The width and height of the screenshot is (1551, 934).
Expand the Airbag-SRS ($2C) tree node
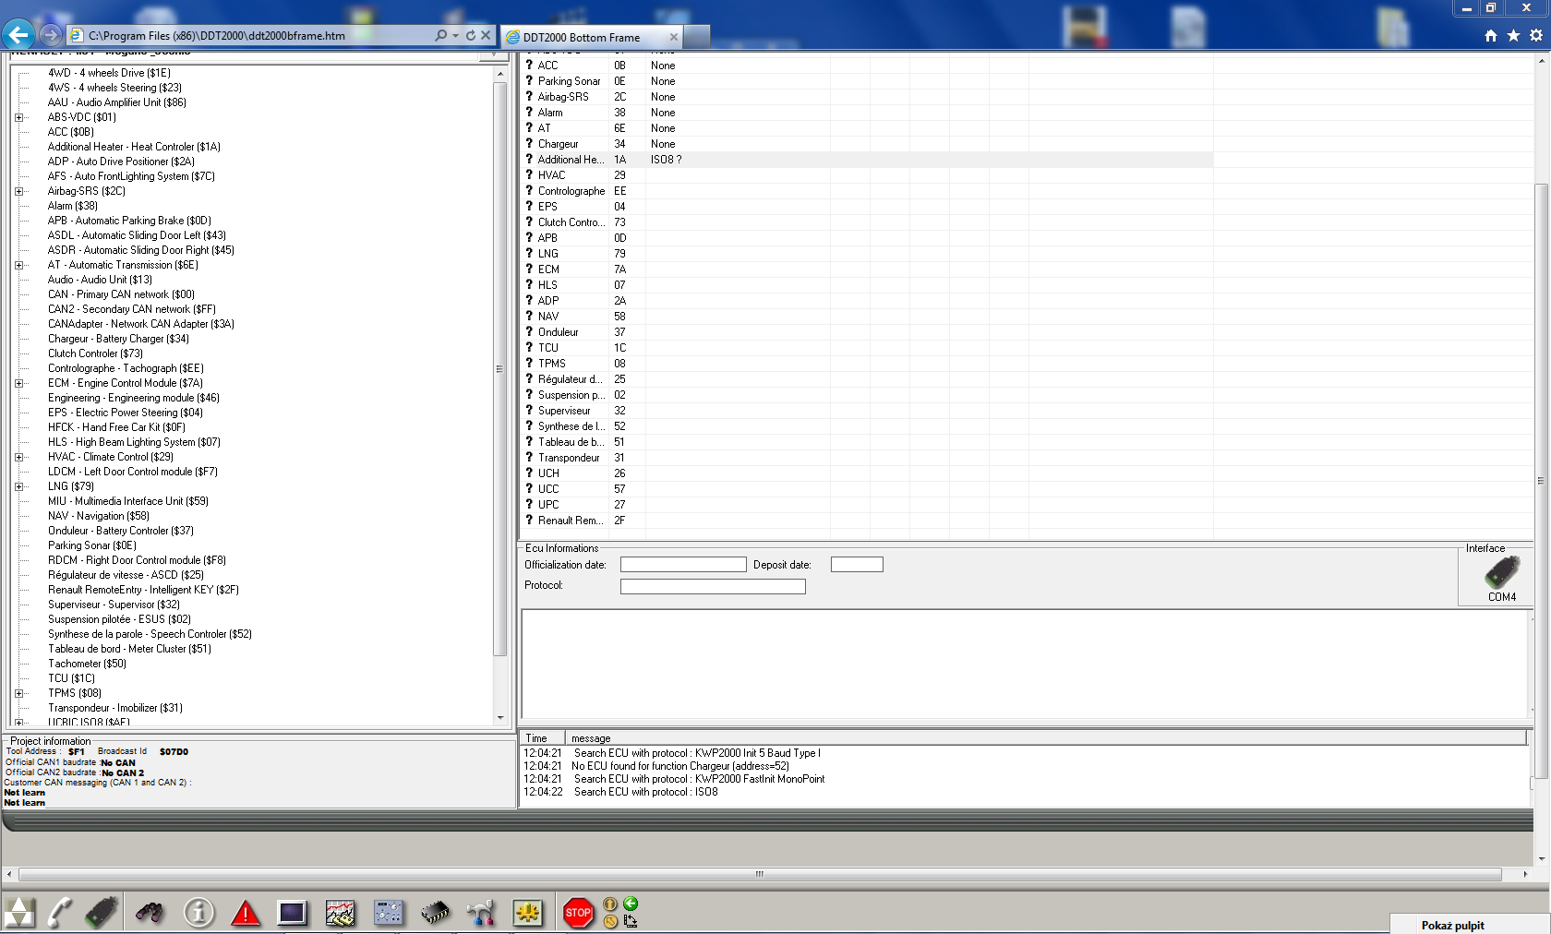[18, 191]
